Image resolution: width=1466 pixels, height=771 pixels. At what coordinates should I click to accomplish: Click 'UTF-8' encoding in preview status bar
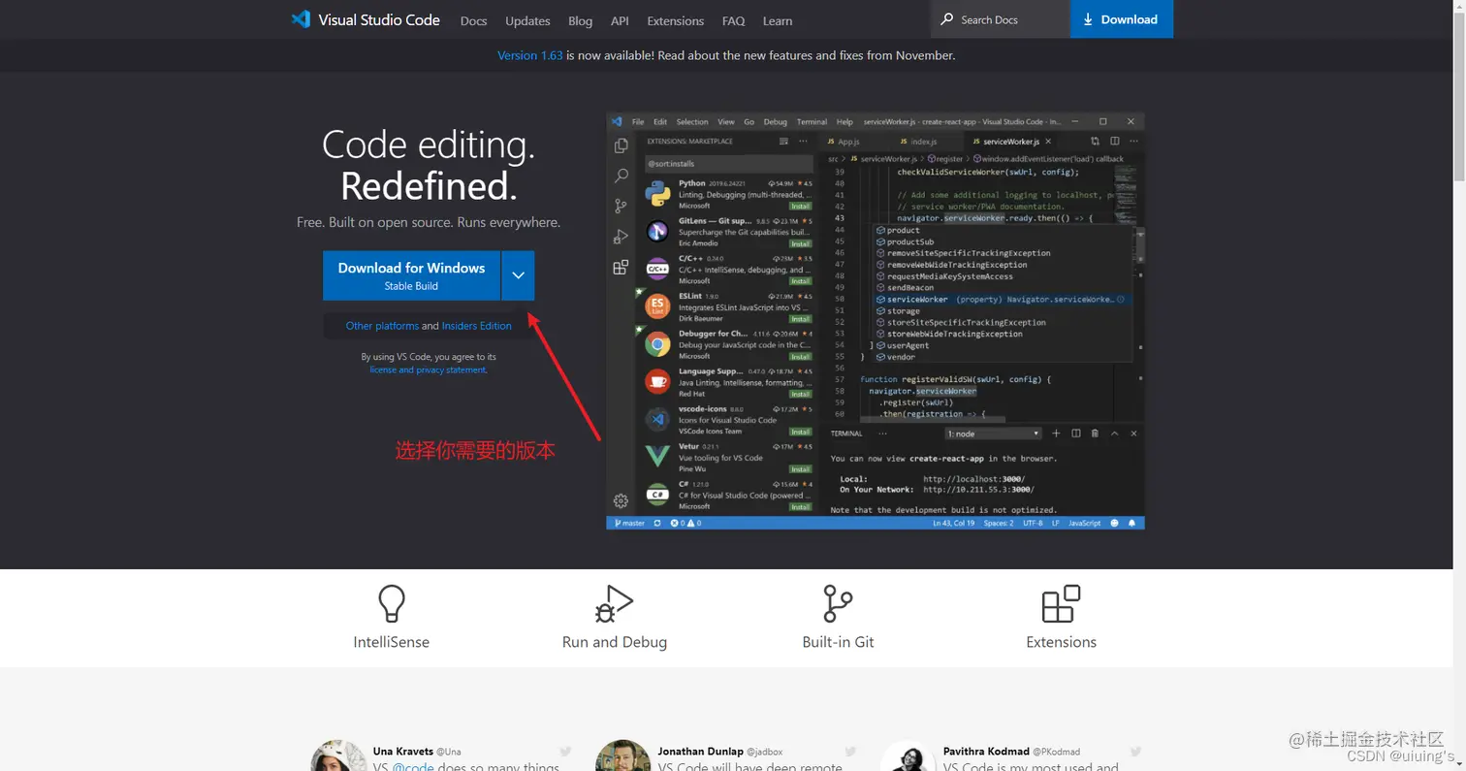(x=1032, y=523)
